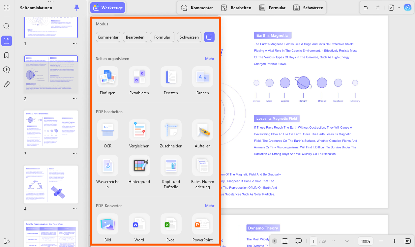Image resolution: width=415 pixels, height=247 pixels.
Task: Click the current page number field
Action: 313,241
